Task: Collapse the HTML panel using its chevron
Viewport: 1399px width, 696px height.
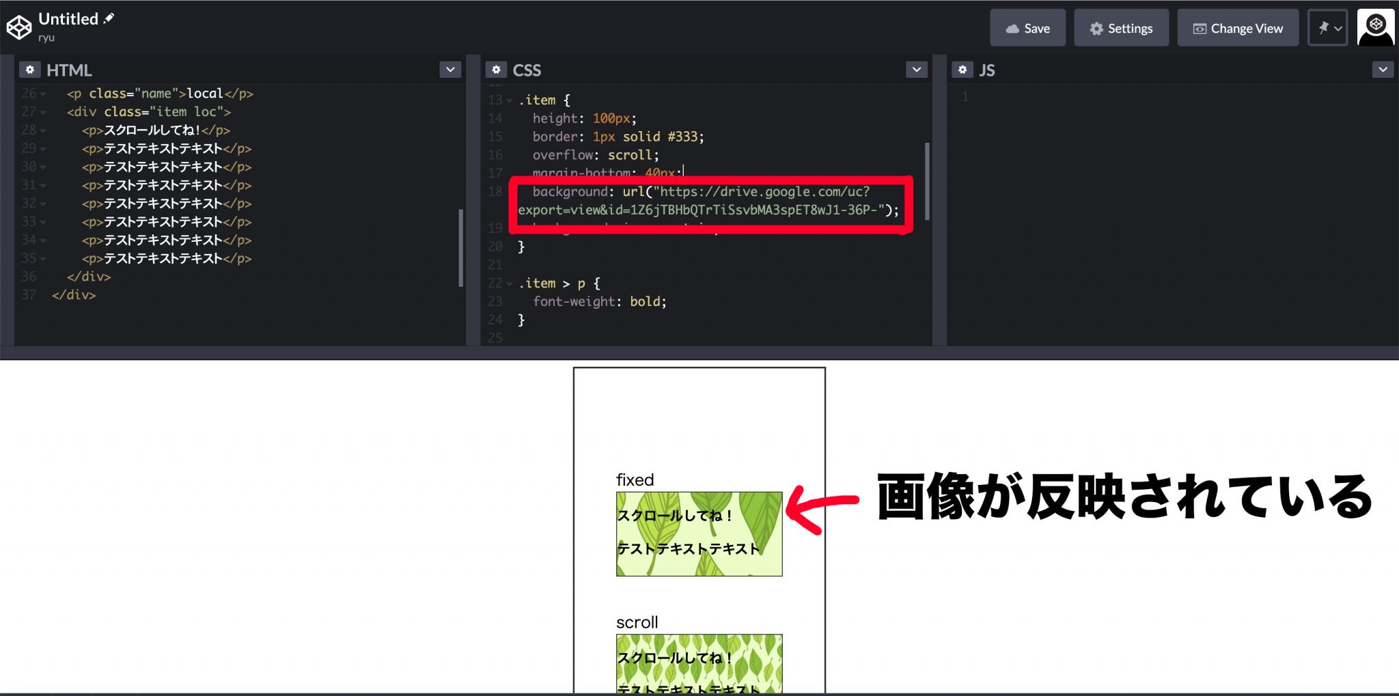Action: pos(449,69)
